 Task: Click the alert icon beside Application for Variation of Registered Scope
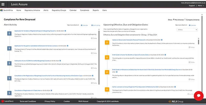coord(9,33)
